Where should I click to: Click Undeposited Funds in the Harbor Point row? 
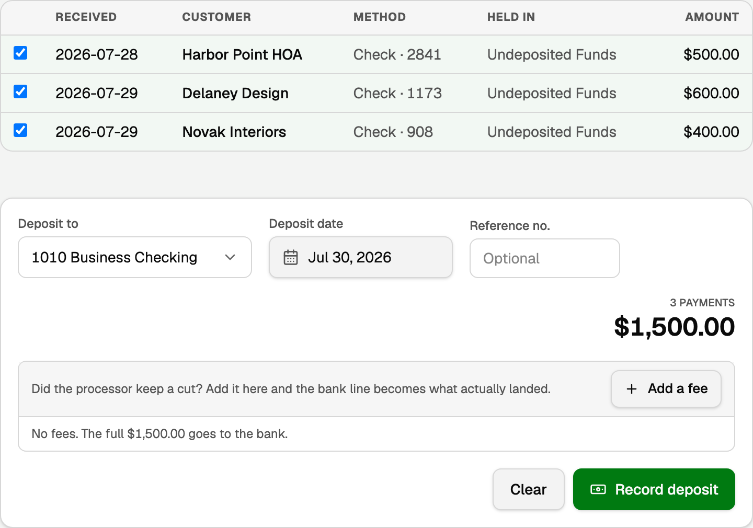pyautogui.click(x=552, y=54)
